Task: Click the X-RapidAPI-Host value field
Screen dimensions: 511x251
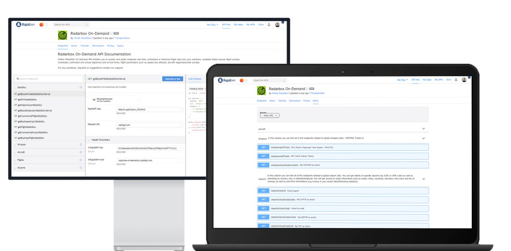Action: coord(149,160)
